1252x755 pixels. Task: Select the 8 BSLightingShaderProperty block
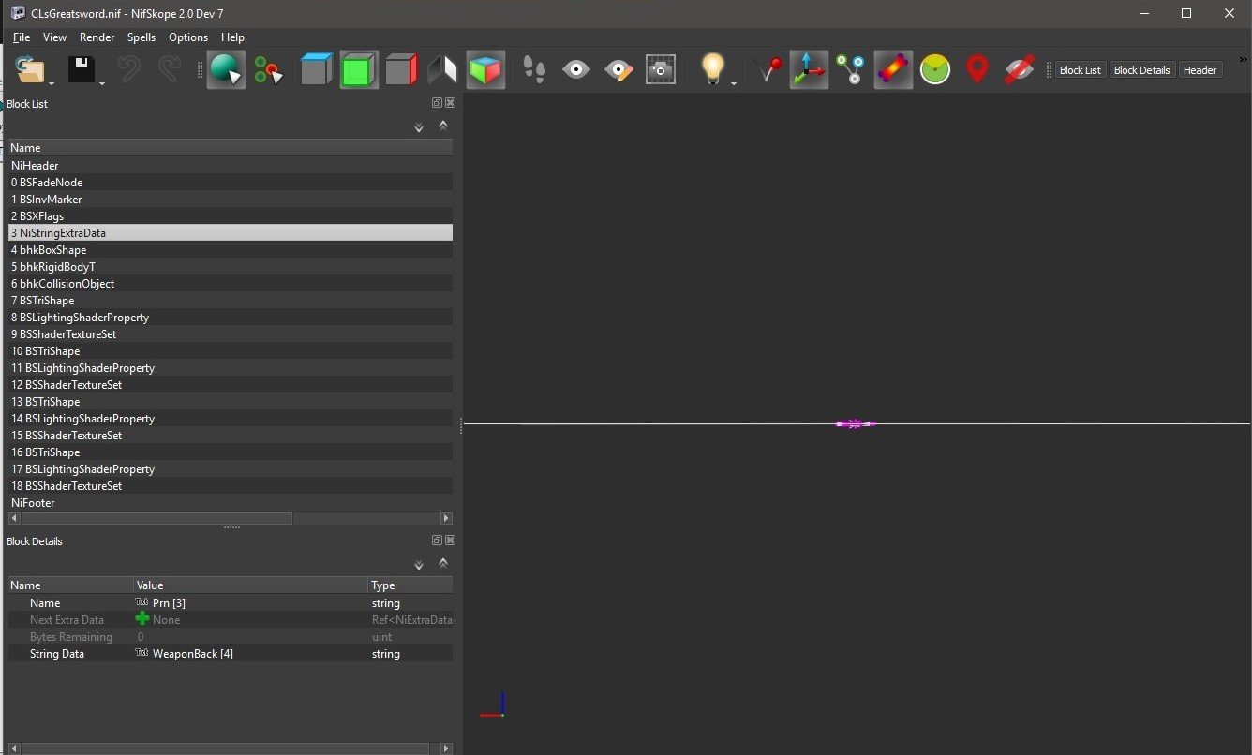click(x=231, y=318)
